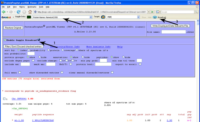Click the Restore Original button

point(13,28)
